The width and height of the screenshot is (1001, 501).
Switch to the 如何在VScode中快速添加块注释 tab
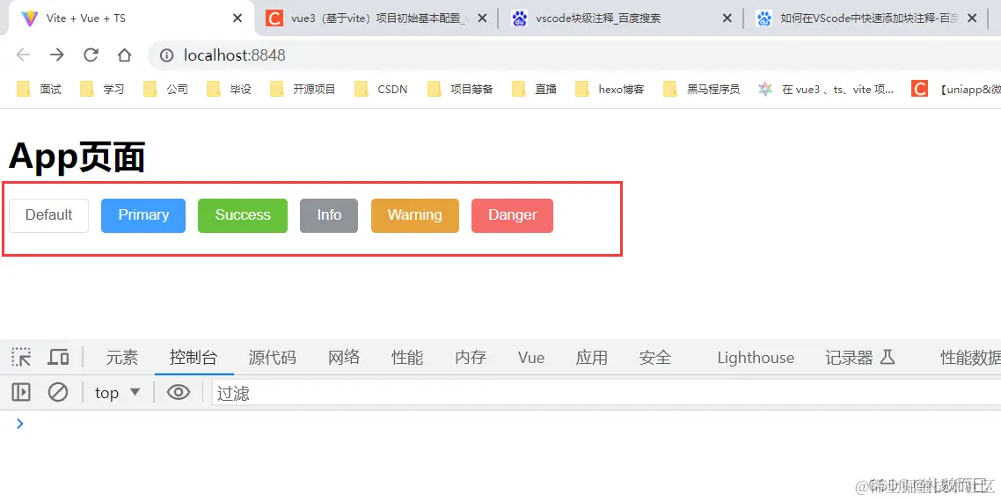click(865, 18)
